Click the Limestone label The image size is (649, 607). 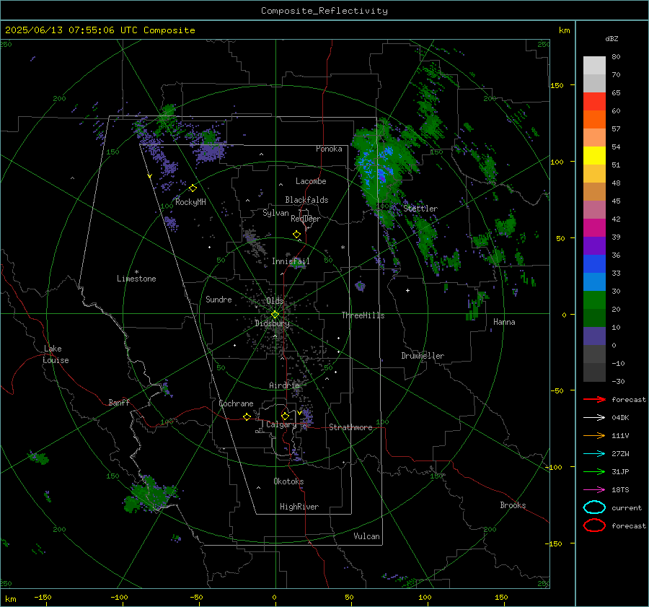(x=136, y=279)
